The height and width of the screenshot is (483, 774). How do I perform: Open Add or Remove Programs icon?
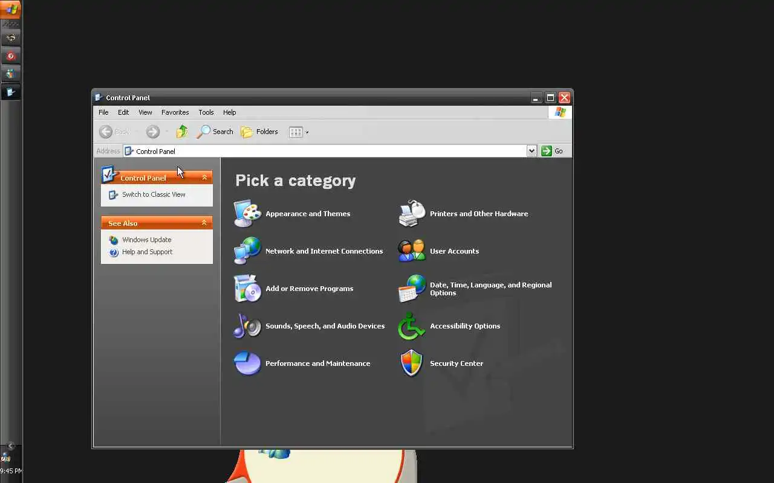247,289
